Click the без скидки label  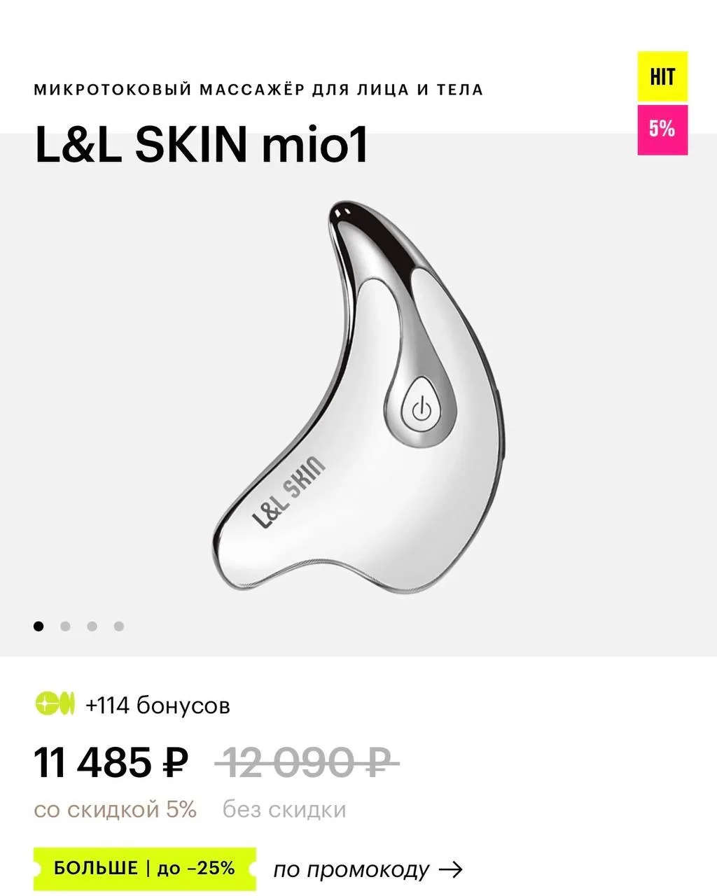pyautogui.click(x=284, y=810)
